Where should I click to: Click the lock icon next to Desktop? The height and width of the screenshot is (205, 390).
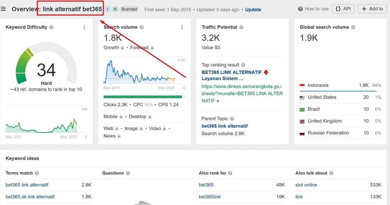click(x=150, y=117)
